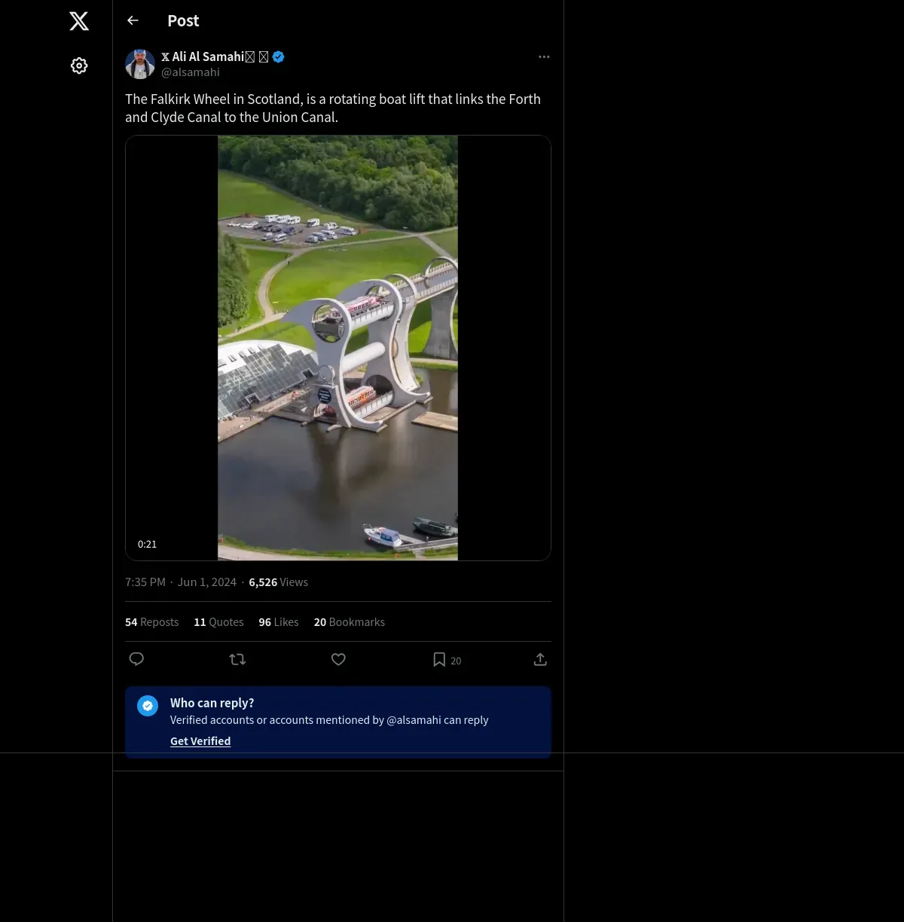View the 54 Reposts list
Image resolution: width=904 pixels, height=922 pixels.
[x=151, y=622]
